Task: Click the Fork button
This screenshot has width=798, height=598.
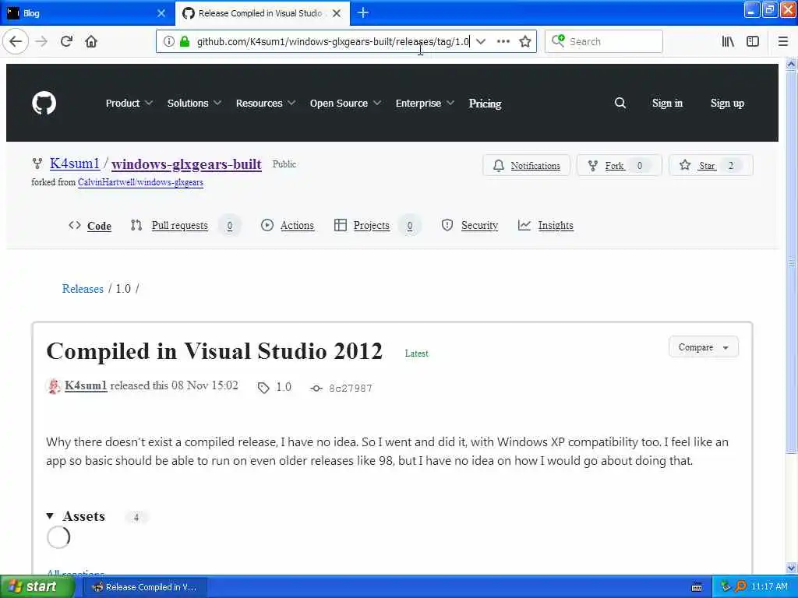Action: pyautogui.click(x=619, y=165)
